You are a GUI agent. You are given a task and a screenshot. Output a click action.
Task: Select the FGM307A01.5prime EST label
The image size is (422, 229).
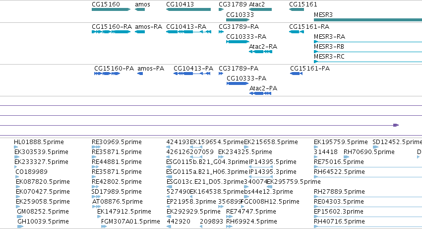[130, 222]
